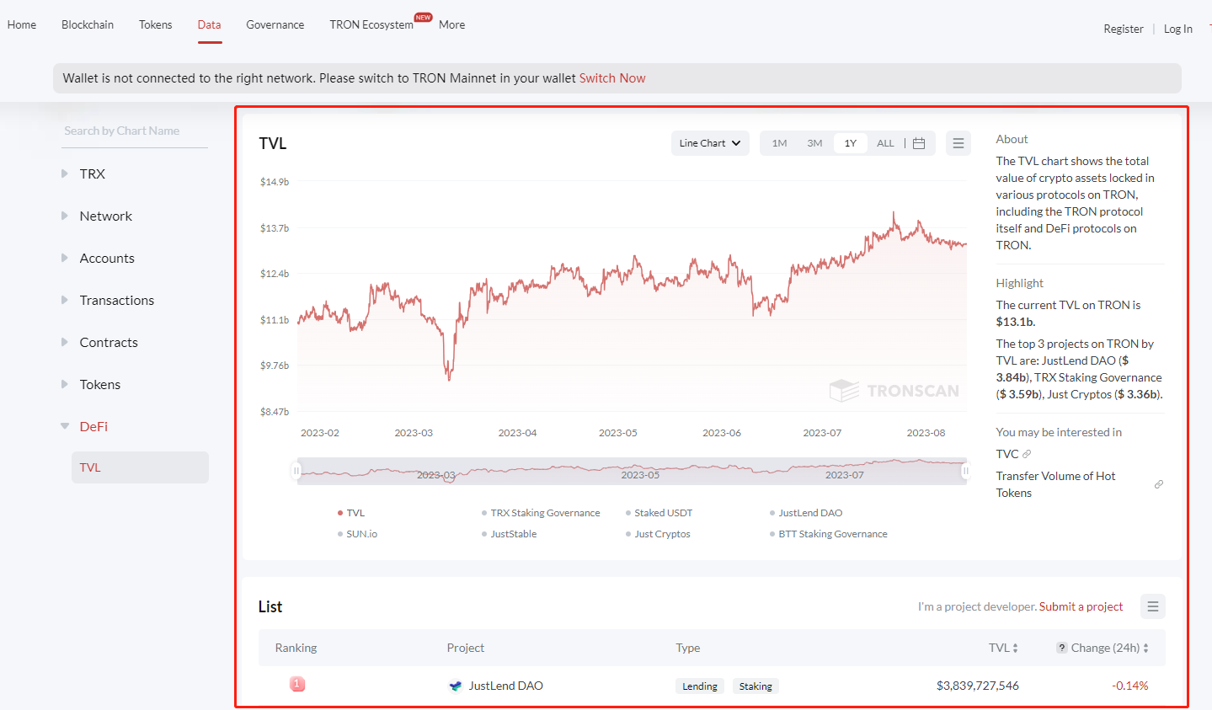Toggle SUN.io legend series

(357, 534)
